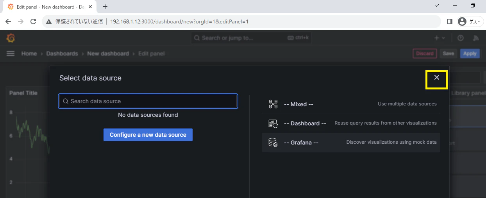Click Configure a new data source button
This screenshot has width=486, height=198.
148,135
